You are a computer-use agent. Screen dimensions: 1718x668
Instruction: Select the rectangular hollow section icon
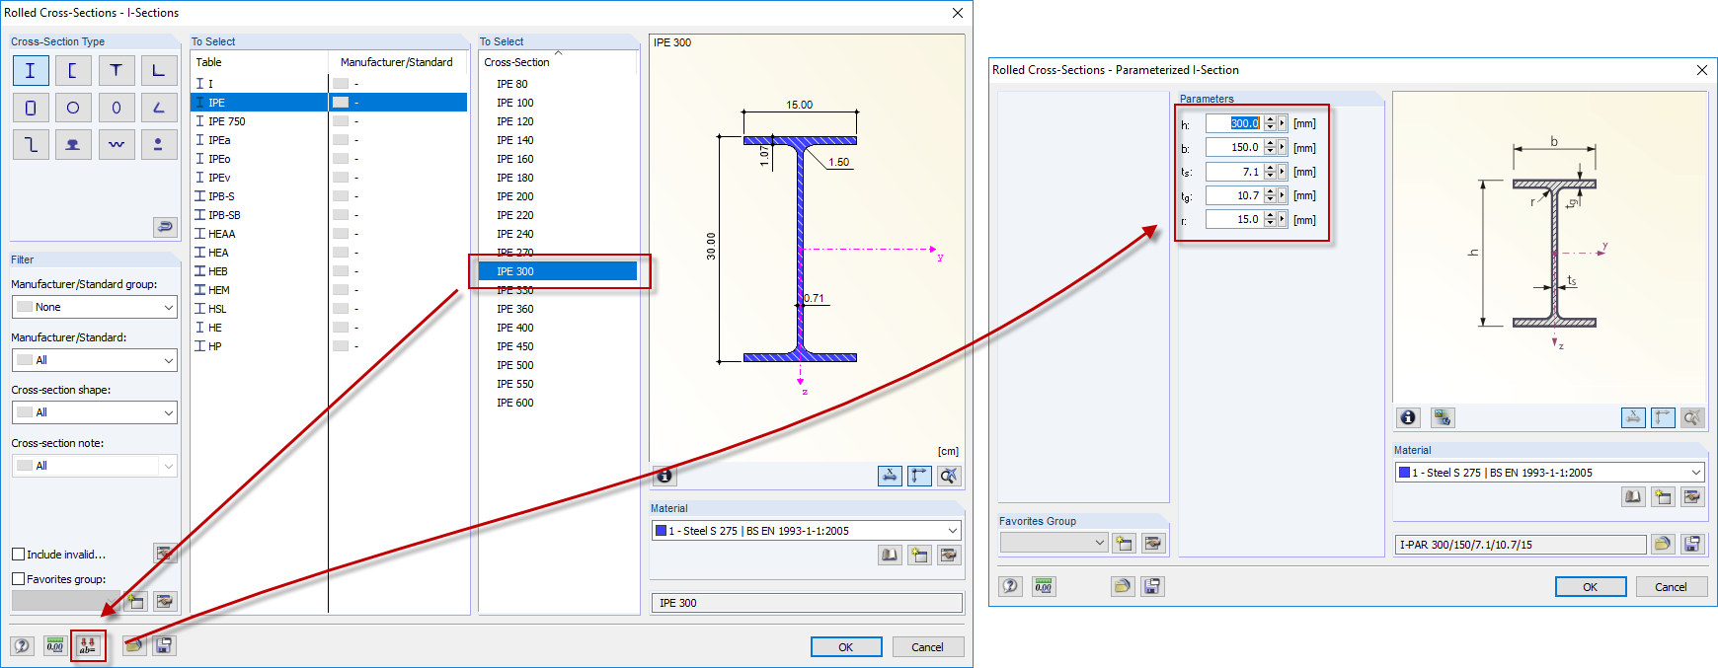point(31,108)
